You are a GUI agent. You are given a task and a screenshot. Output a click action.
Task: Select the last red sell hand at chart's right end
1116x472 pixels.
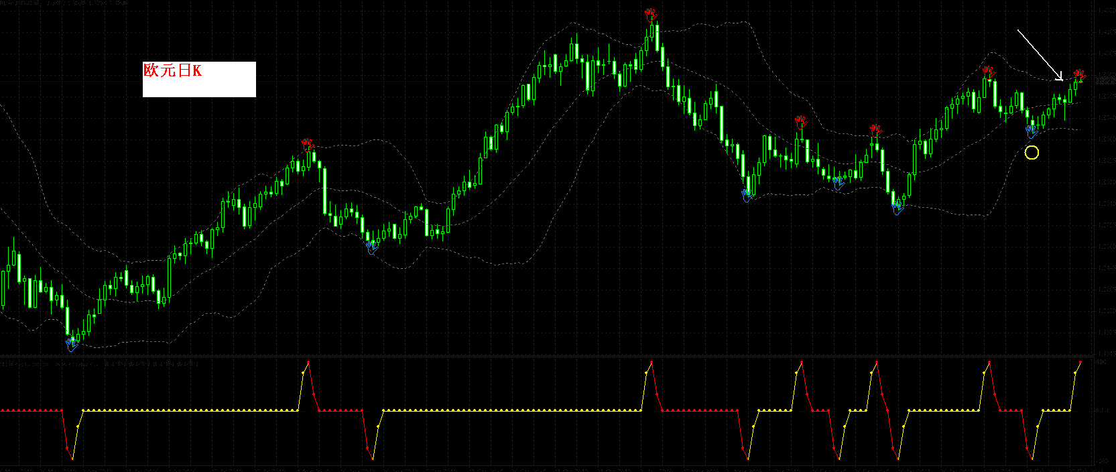pos(1079,75)
